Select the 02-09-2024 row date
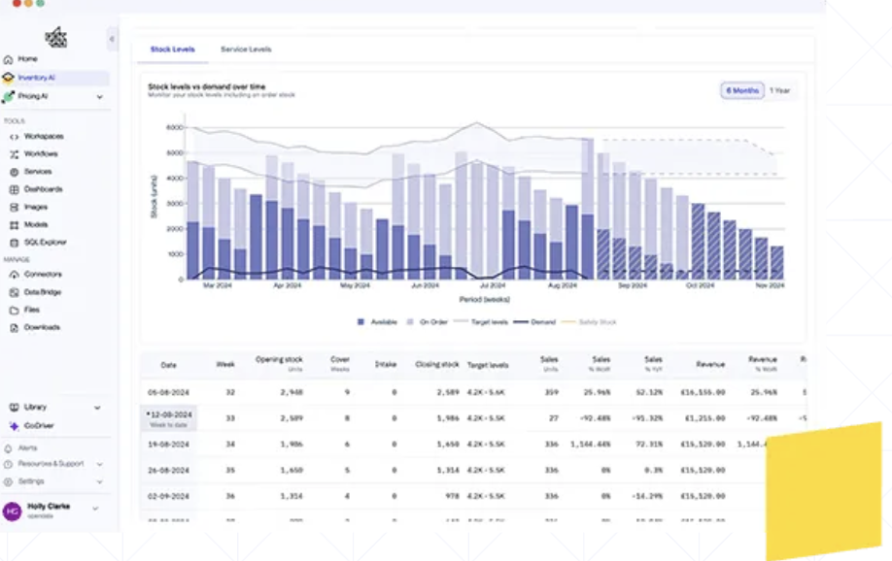 click(168, 496)
